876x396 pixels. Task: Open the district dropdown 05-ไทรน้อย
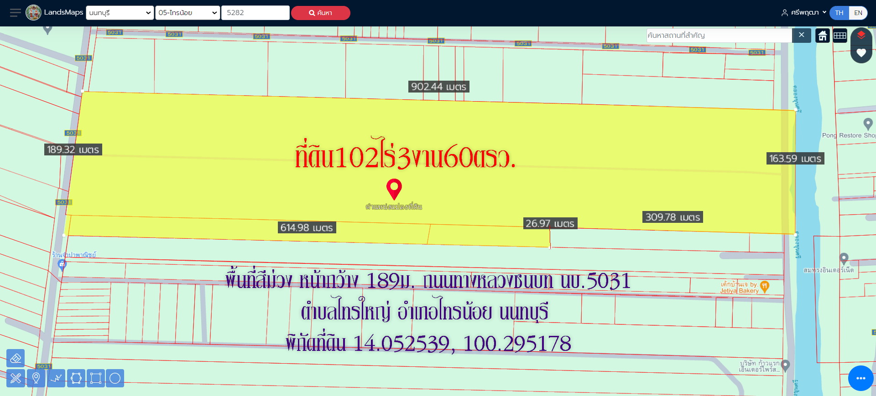point(188,13)
